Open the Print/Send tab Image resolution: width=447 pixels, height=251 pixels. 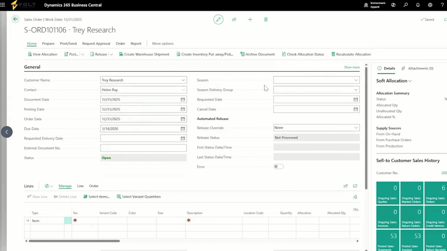point(68,44)
